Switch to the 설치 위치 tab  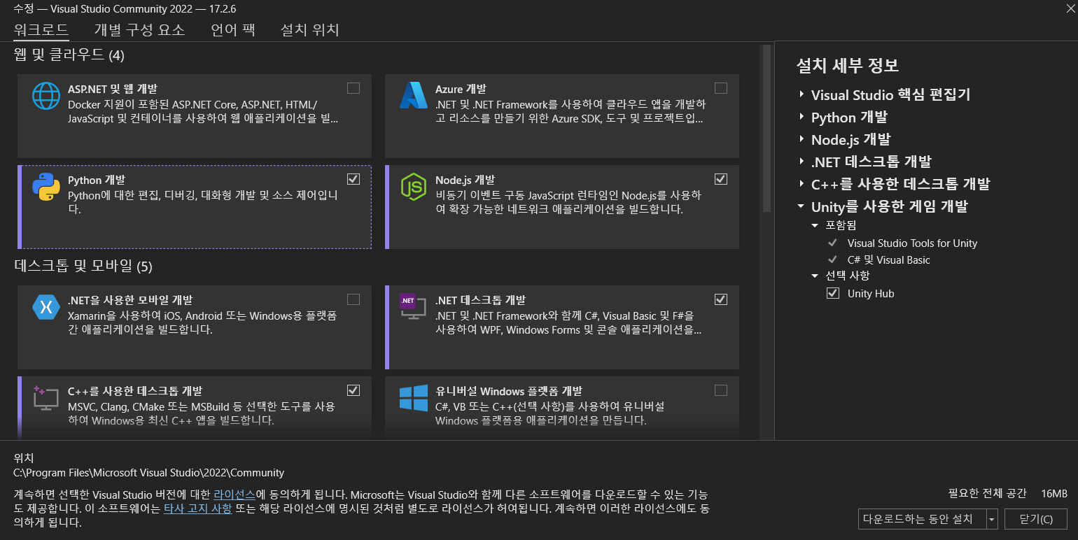309,30
